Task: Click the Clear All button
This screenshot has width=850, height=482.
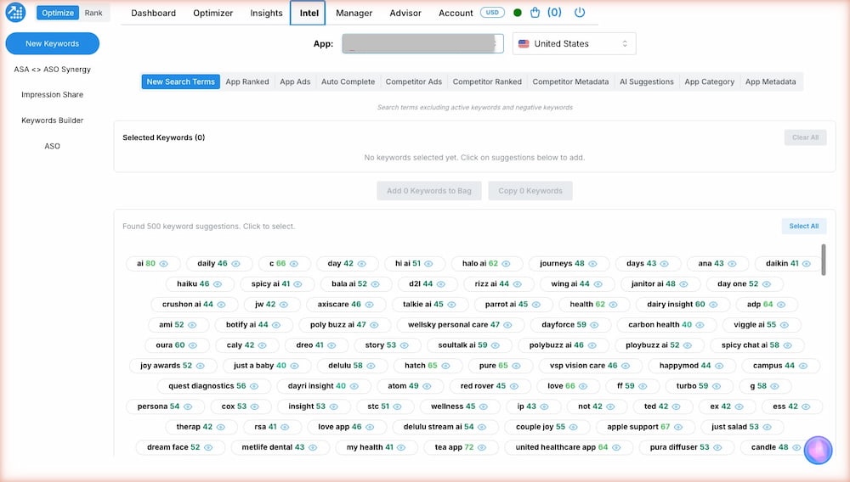Action: tap(806, 137)
